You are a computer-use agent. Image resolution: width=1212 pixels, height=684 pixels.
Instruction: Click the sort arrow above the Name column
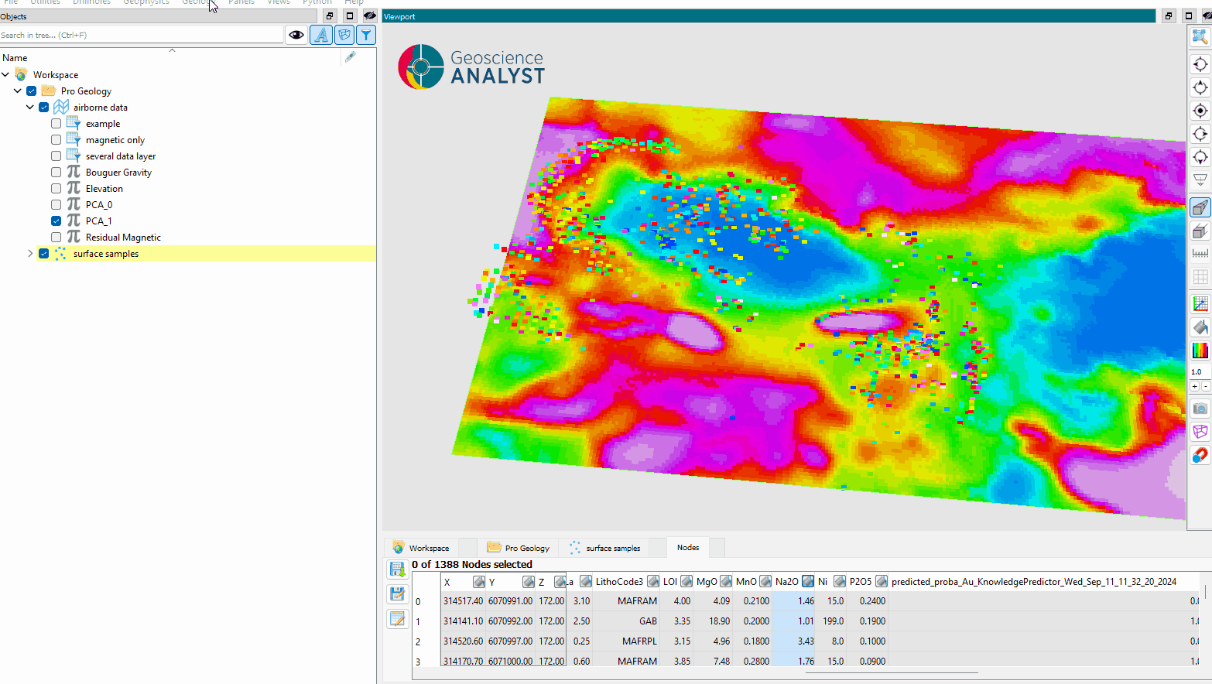tap(172, 50)
